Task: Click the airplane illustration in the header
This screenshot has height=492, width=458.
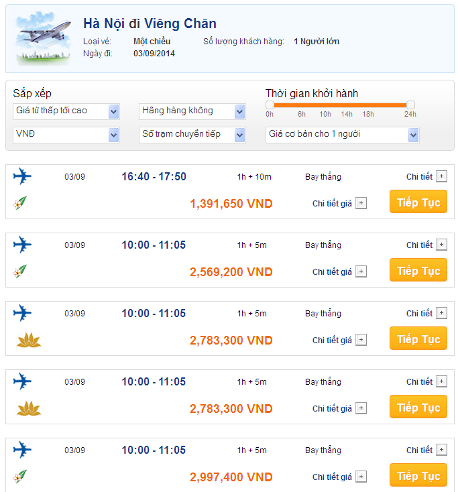Action: (44, 39)
